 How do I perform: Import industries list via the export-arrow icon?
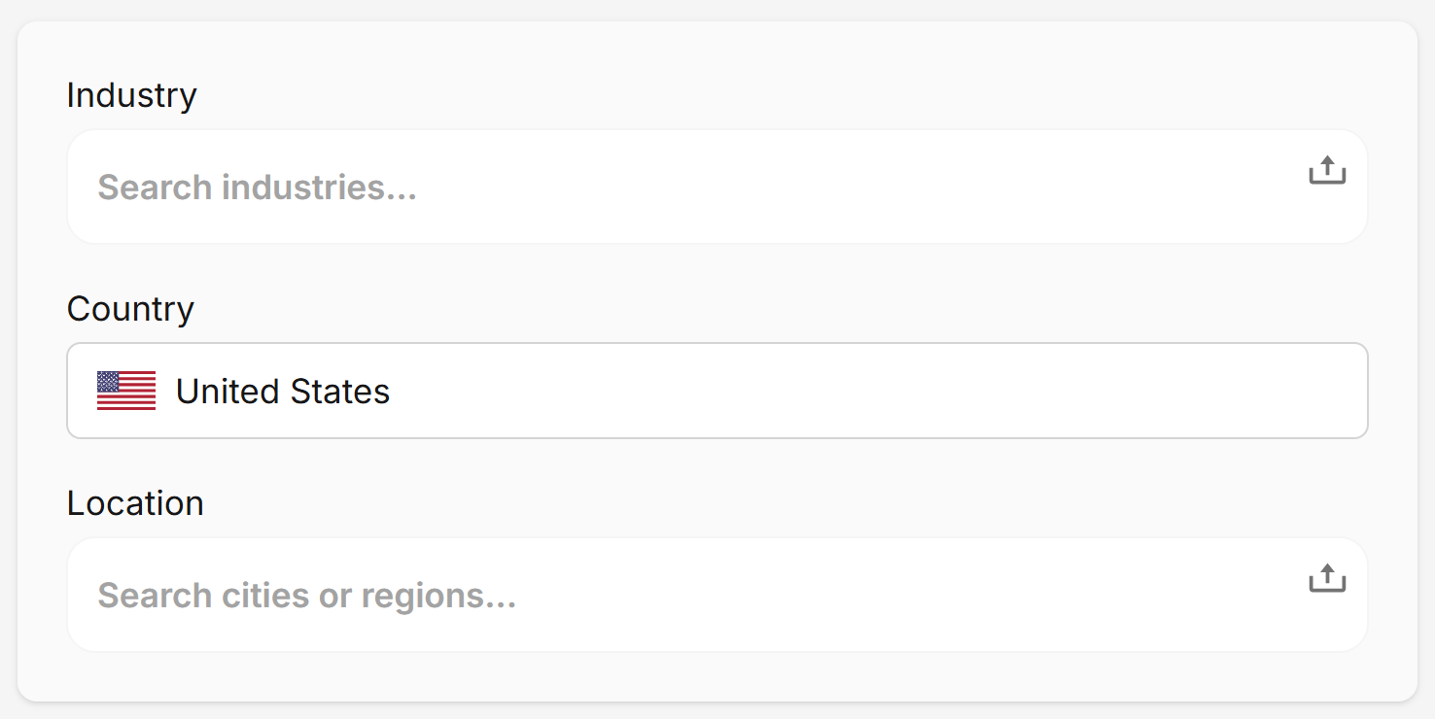click(x=1326, y=171)
